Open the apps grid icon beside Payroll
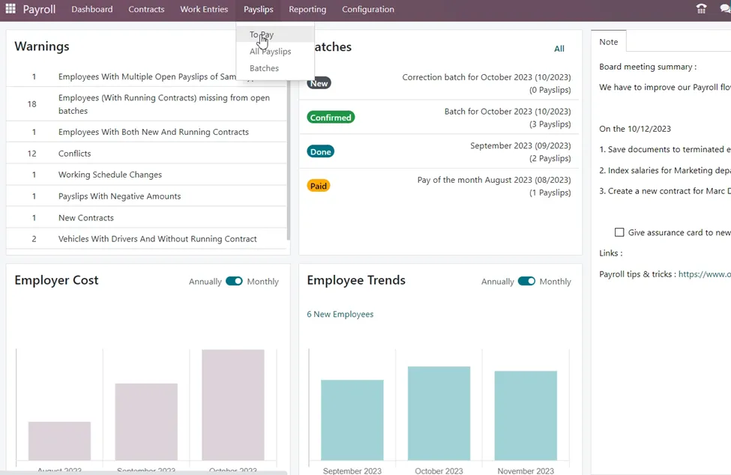The height and width of the screenshot is (475, 731). (x=10, y=9)
